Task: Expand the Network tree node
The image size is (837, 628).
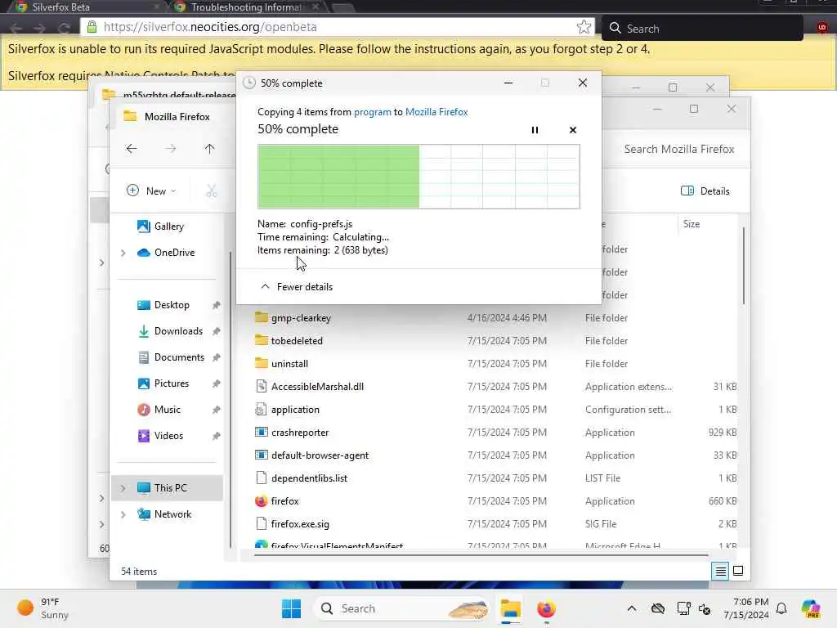Action: coord(123,514)
